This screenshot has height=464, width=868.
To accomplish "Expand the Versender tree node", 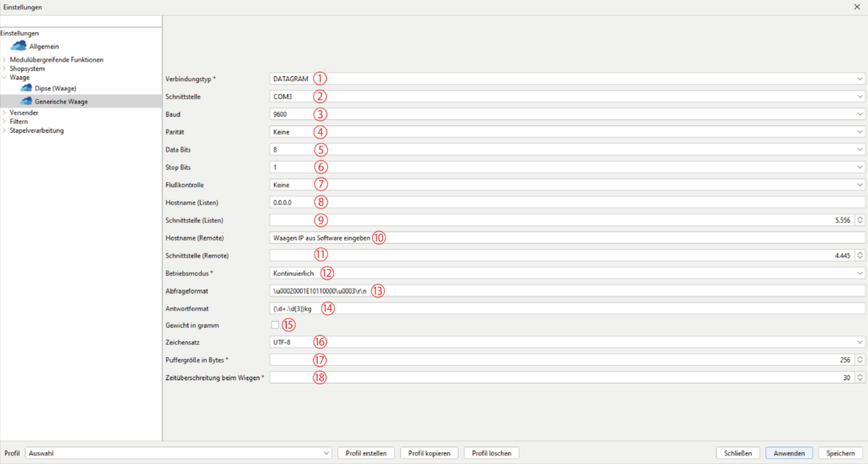I will click(4, 113).
